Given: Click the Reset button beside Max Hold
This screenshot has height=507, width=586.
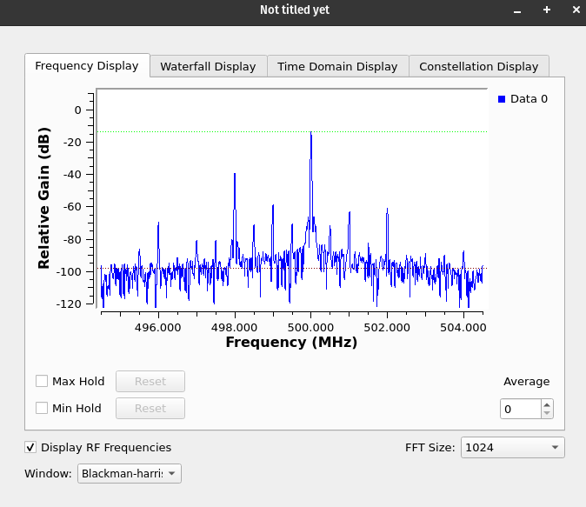Looking at the screenshot, I should click(x=150, y=382).
